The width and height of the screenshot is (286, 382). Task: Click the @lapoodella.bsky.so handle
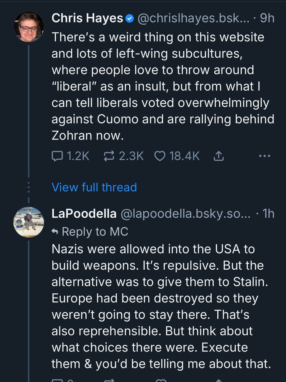(186, 214)
